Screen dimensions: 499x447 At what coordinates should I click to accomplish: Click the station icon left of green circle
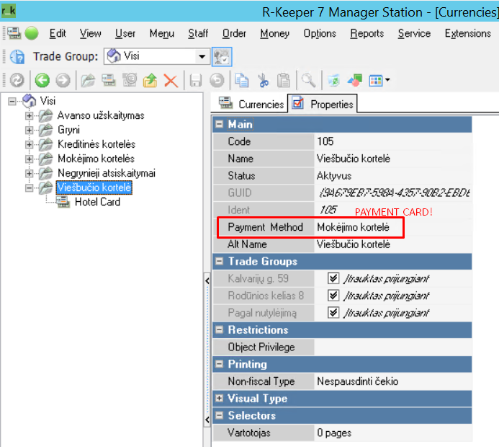14,33
